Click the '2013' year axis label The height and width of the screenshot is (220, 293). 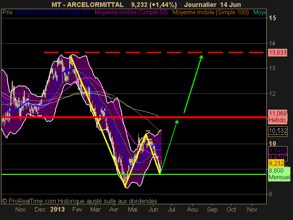point(58,209)
